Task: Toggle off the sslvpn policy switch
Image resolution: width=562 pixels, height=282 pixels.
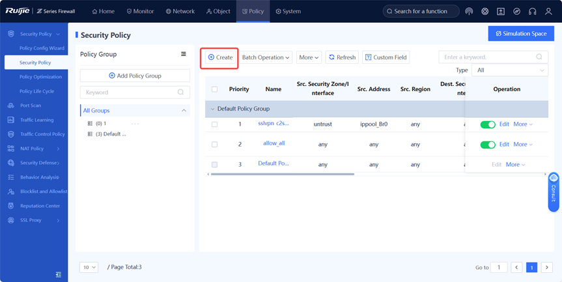Action: pos(487,124)
